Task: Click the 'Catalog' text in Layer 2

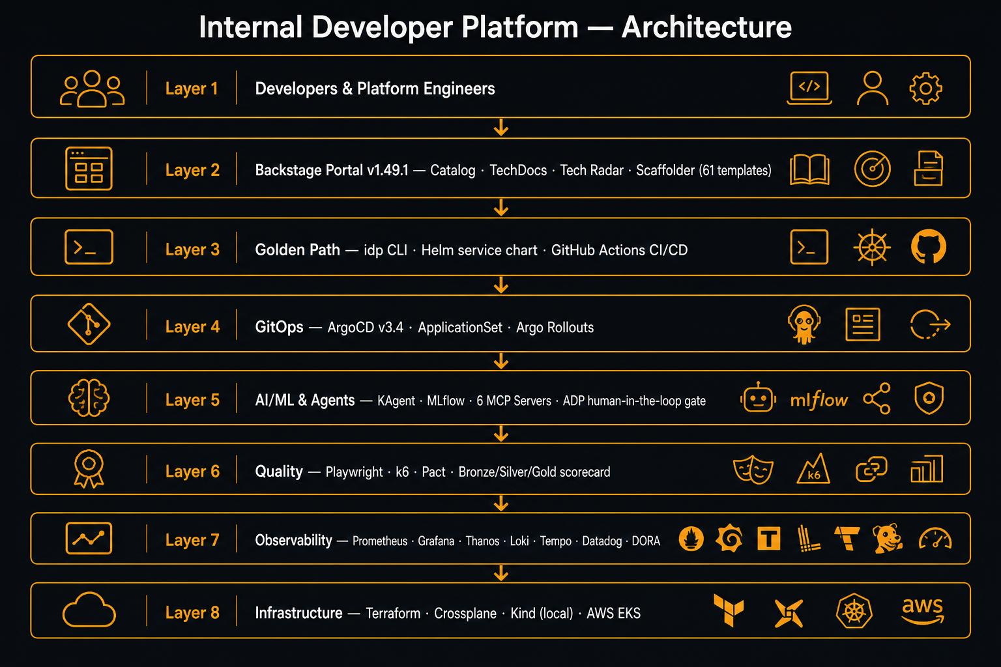Action: coord(453,171)
